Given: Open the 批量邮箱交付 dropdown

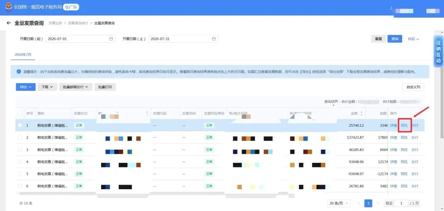Looking at the screenshot, I should pyautogui.click(x=76, y=87).
